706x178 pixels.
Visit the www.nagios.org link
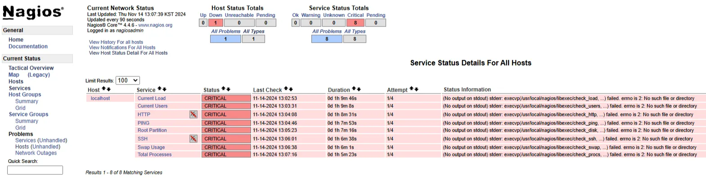click(x=155, y=25)
